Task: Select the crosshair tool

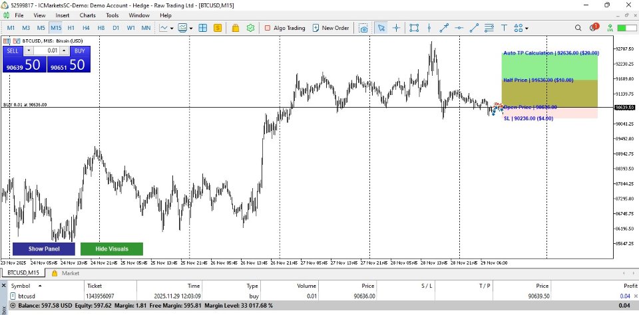Action: click(396, 28)
